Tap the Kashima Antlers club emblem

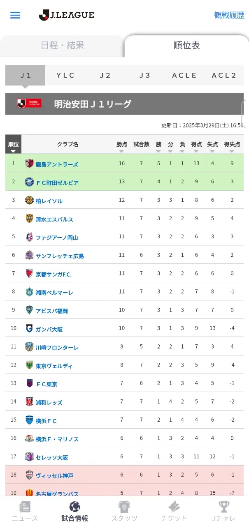[x=29, y=164]
